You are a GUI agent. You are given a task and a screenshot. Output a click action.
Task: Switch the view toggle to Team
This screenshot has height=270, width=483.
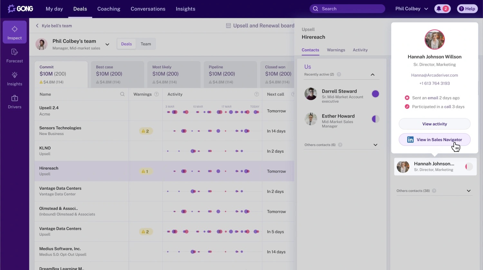[x=146, y=44]
